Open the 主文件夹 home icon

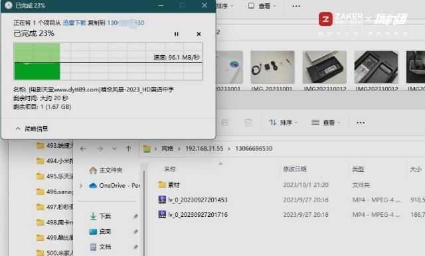tap(93, 170)
